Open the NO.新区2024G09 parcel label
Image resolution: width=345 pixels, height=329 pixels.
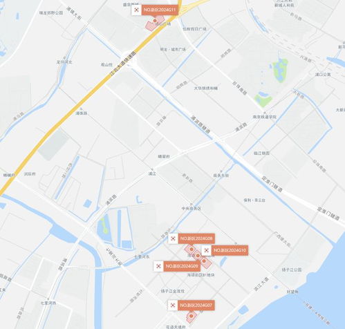182,266
